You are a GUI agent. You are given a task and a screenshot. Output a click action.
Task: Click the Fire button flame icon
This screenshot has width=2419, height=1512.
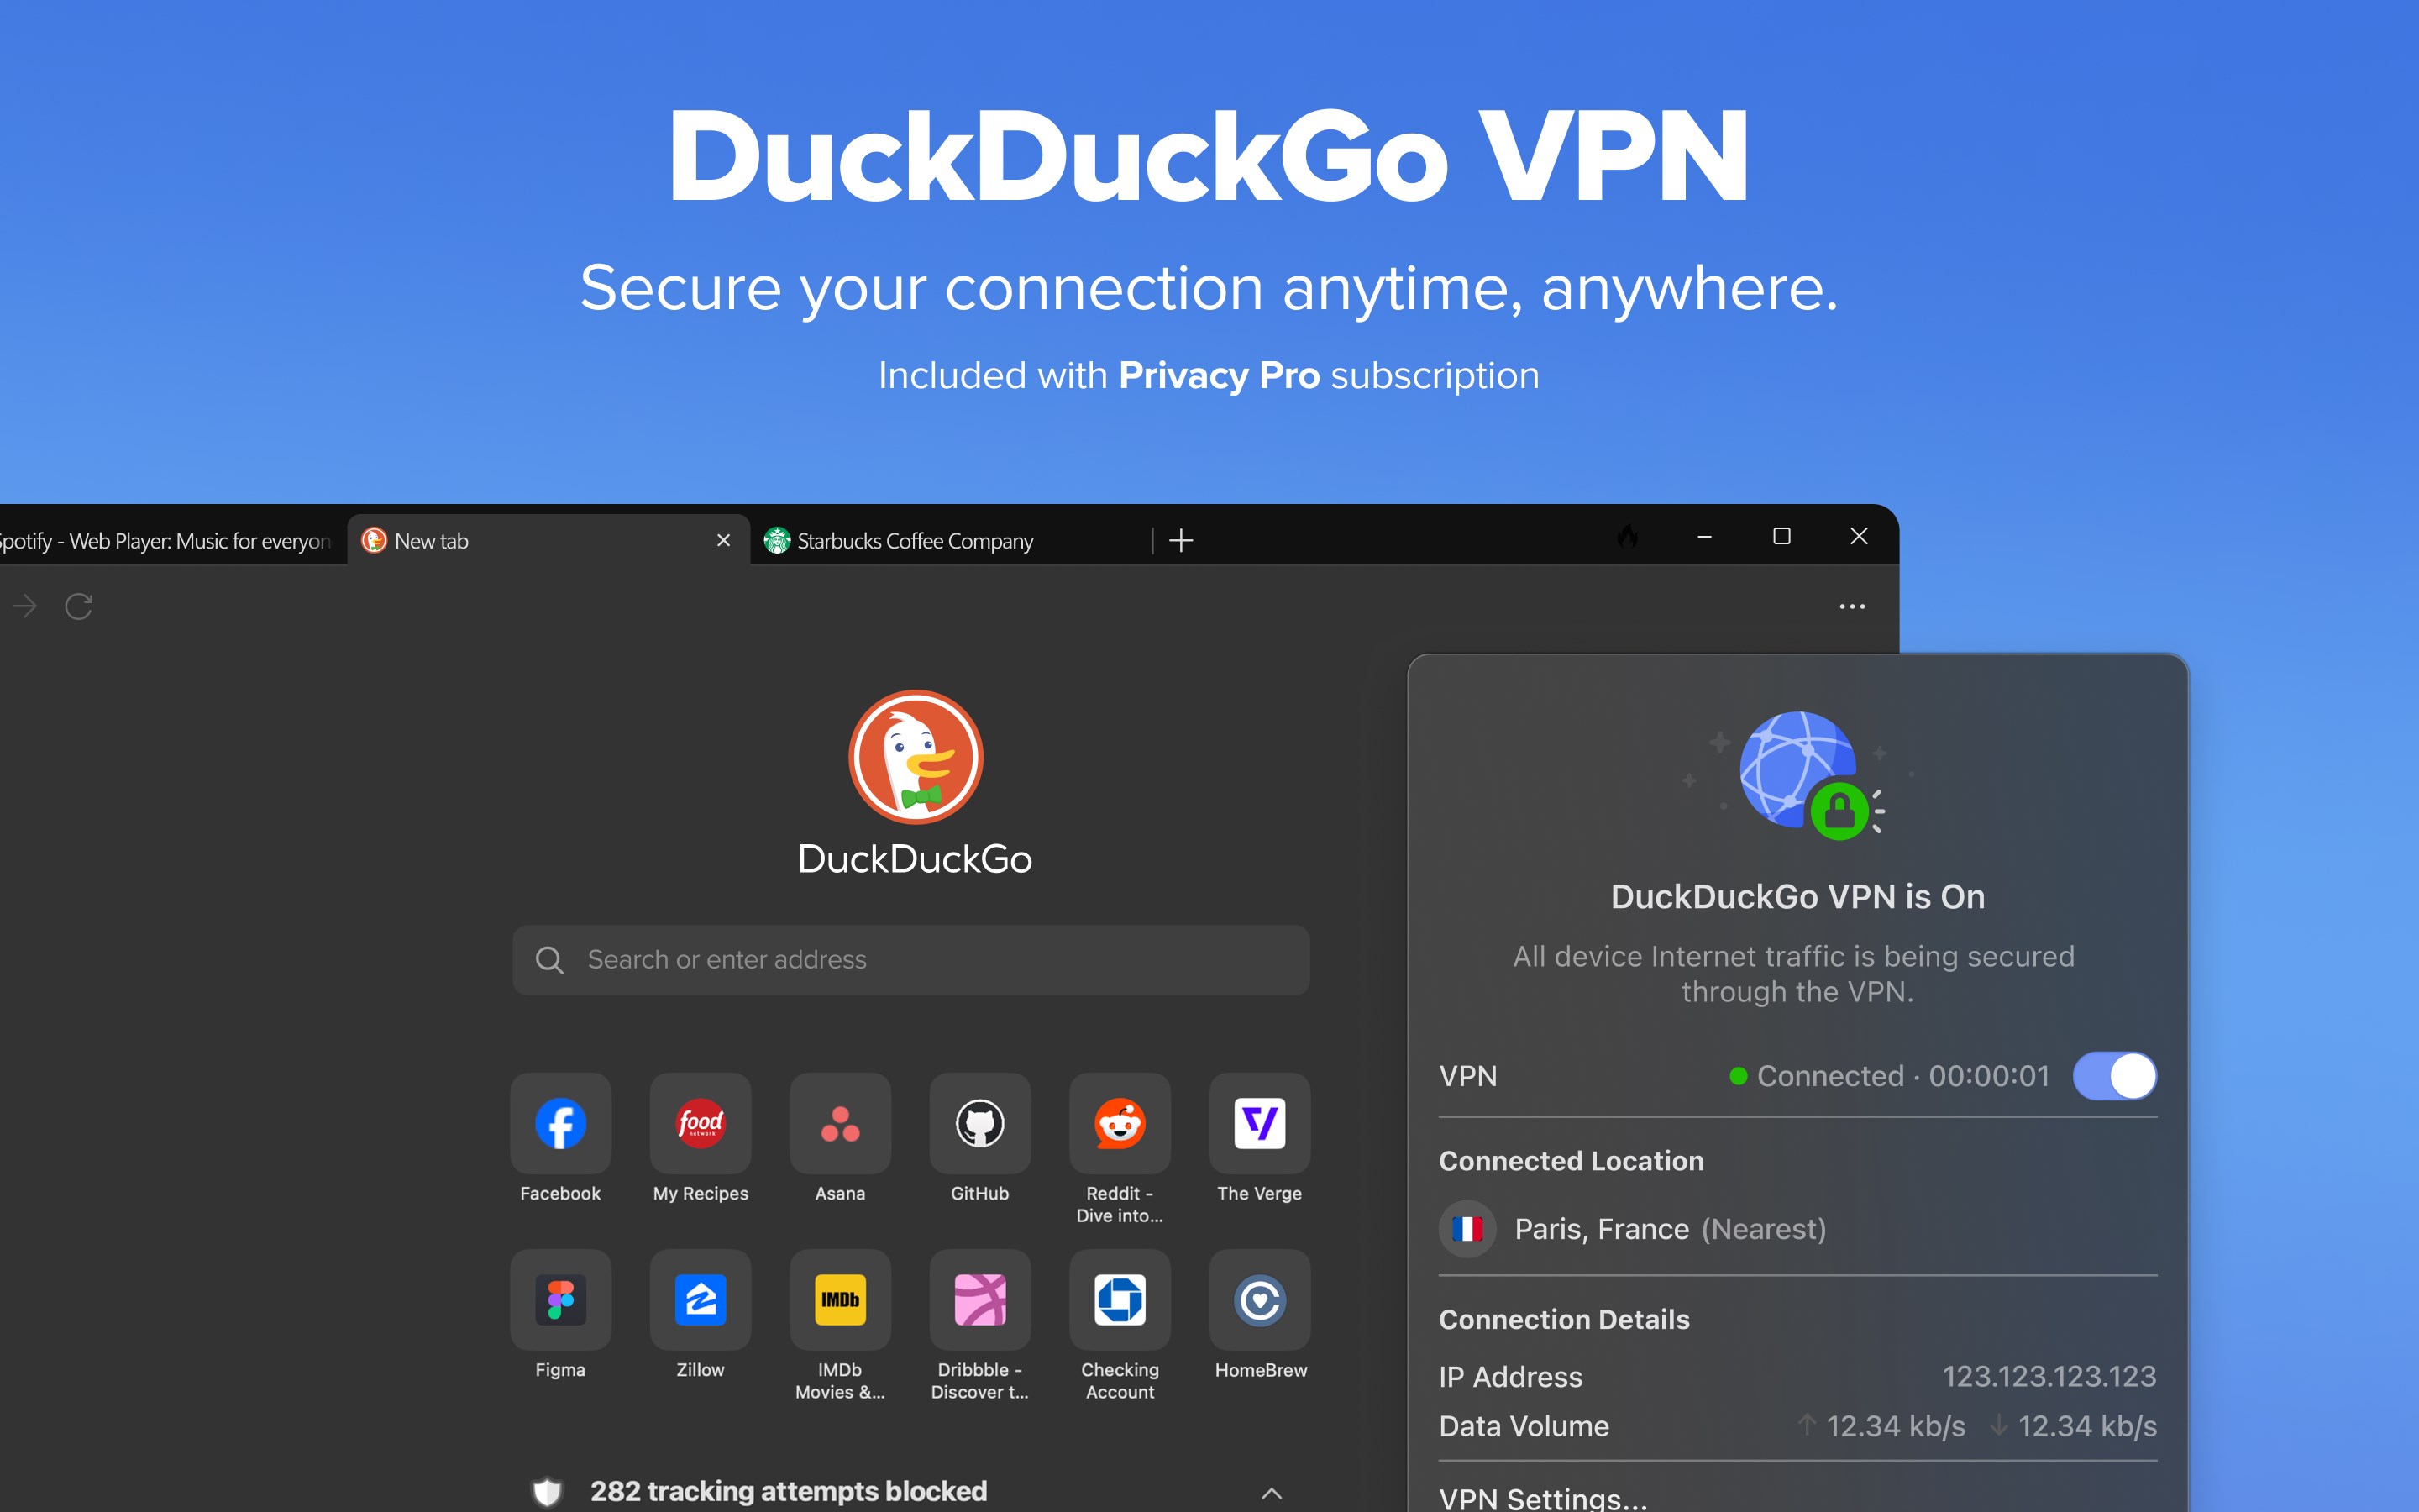pyautogui.click(x=1629, y=537)
